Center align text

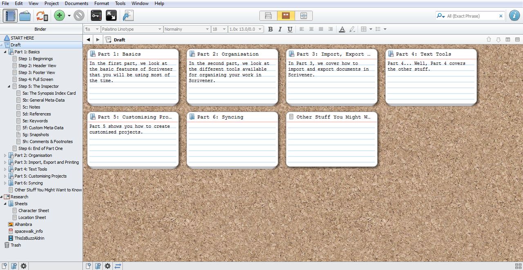click(x=311, y=29)
